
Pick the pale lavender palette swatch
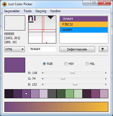43,94
